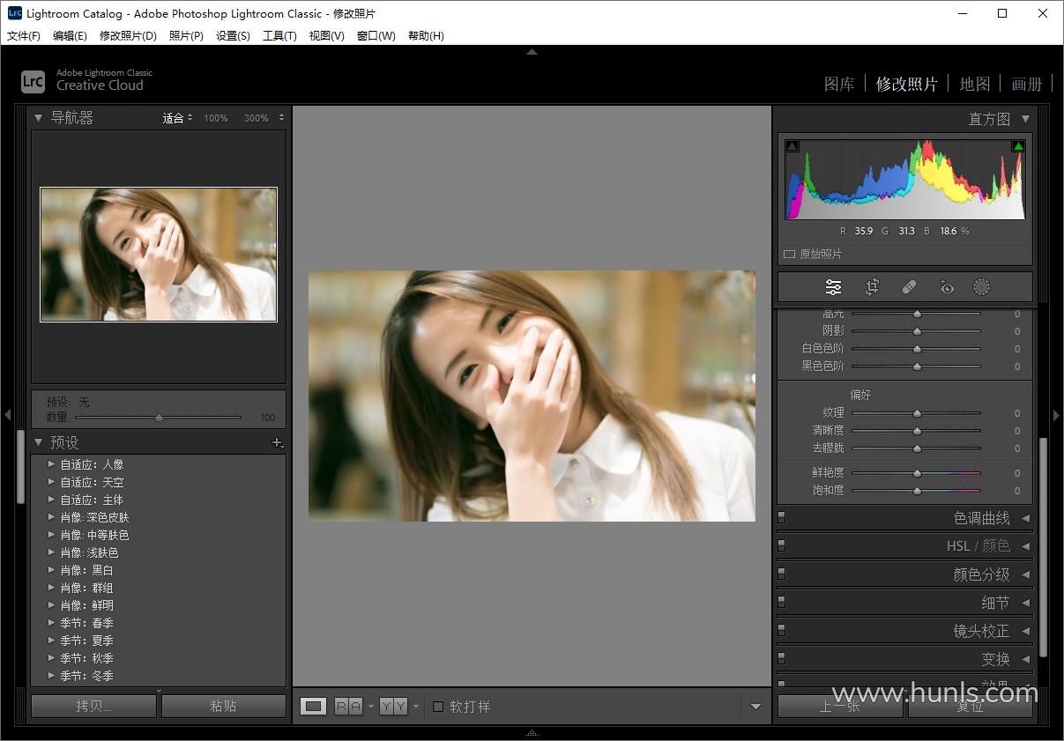Switch to Y Y before/after view
The image size is (1064, 741).
point(393,706)
